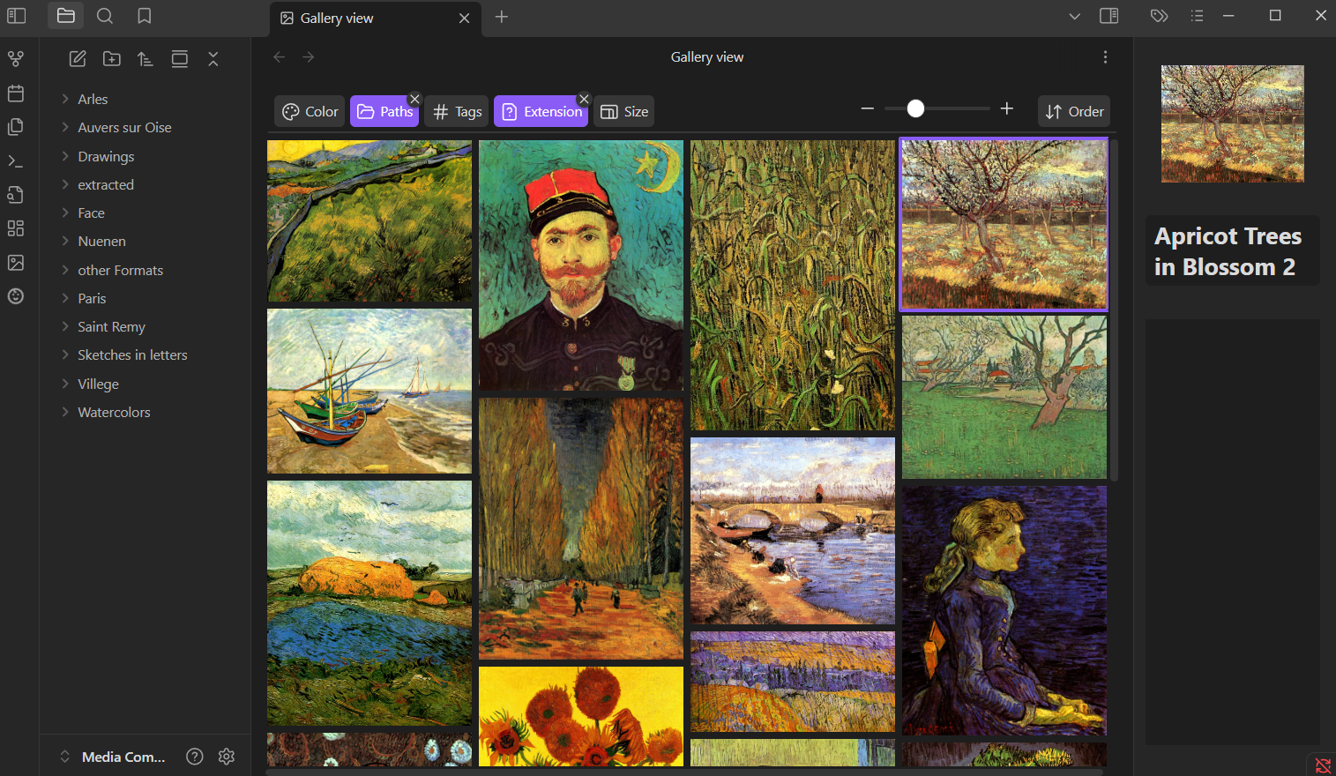Screen dimensions: 1336x776
Task: Select the stone bridge river painting thumbnail
Action: 793,531
